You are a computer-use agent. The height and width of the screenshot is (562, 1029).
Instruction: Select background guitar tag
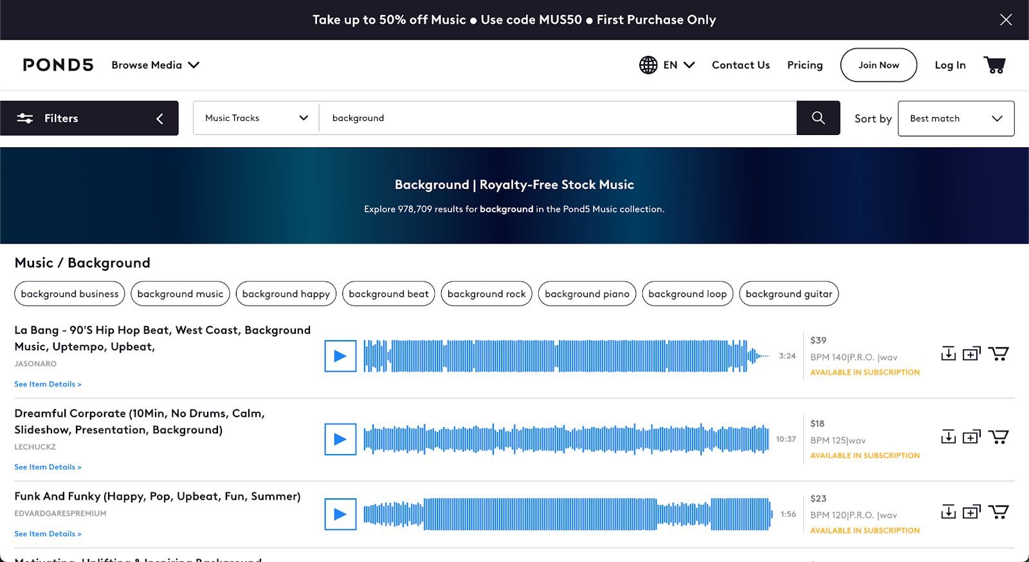(x=789, y=294)
